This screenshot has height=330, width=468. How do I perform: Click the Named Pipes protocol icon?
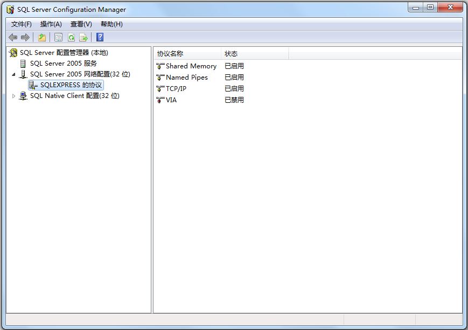160,78
